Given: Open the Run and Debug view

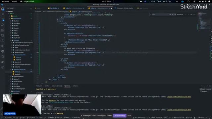Looking at the screenshot, I should click(3, 25).
